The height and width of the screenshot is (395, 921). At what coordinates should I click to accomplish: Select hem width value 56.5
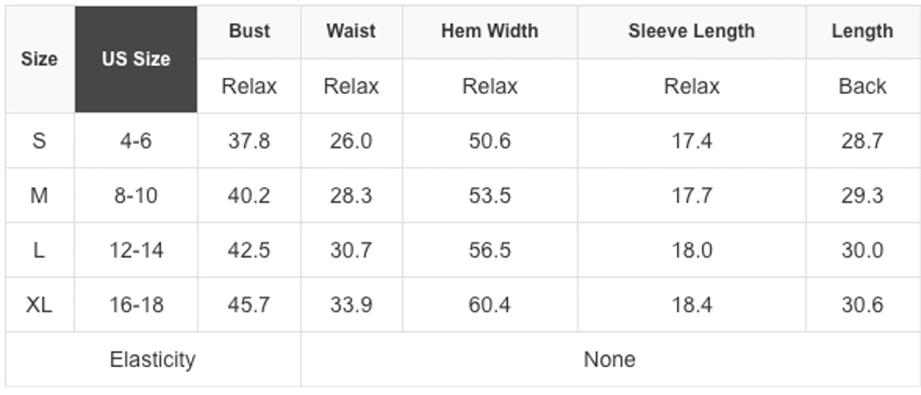tap(490, 250)
